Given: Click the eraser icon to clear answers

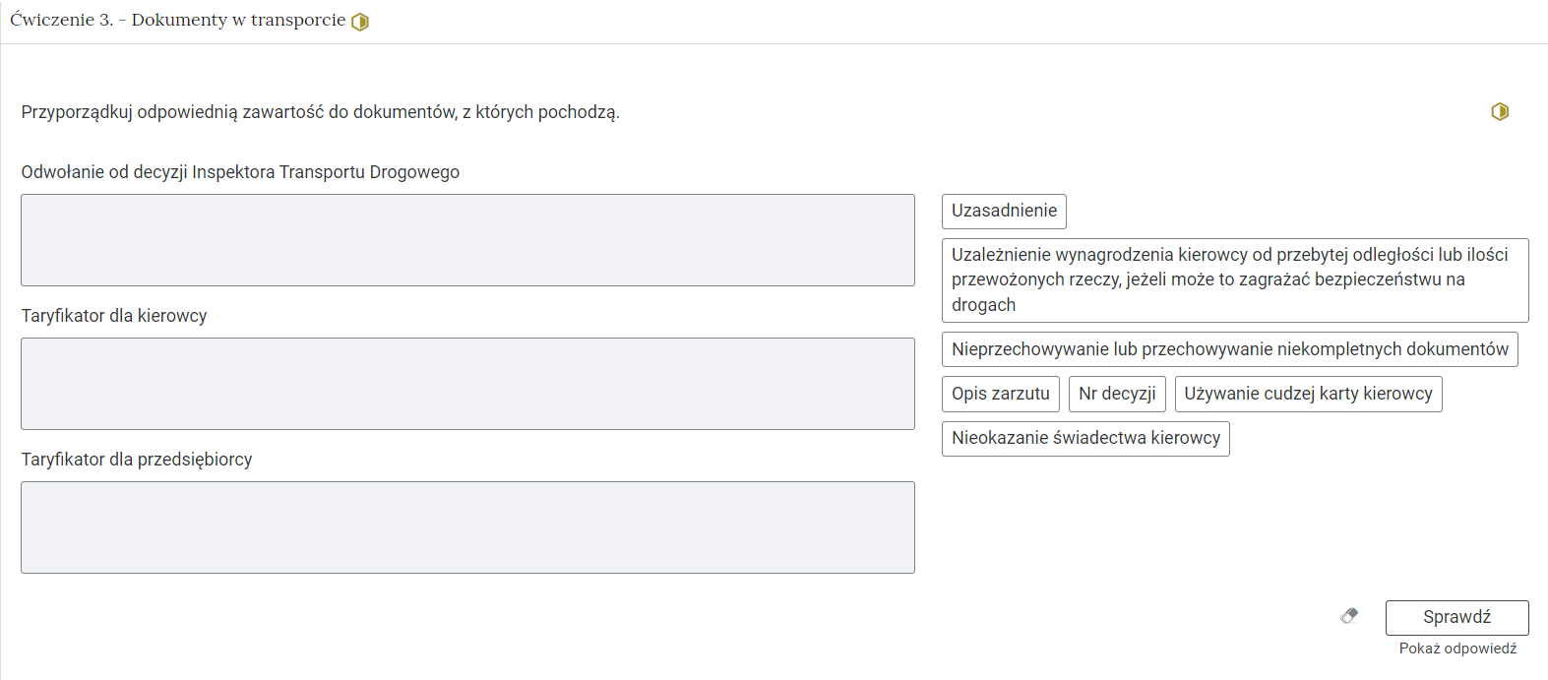Looking at the screenshot, I should click(1349, 616).
